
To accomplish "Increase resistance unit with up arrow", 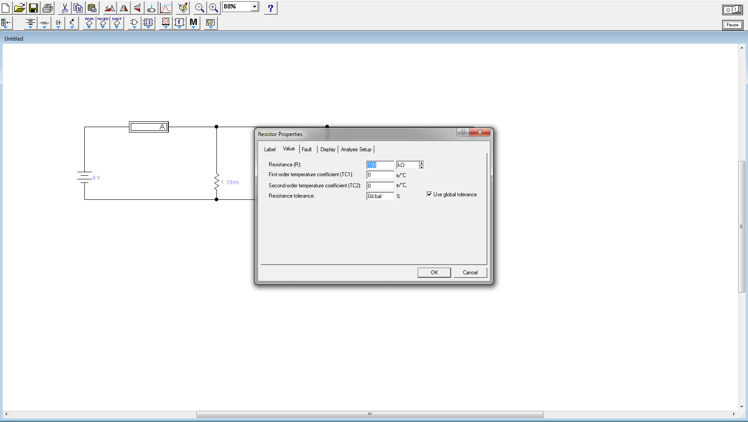I will 421,163.
